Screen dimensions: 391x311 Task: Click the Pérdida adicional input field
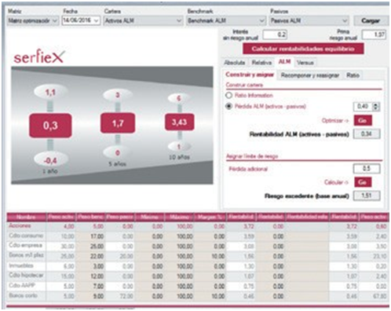point(367,169)
